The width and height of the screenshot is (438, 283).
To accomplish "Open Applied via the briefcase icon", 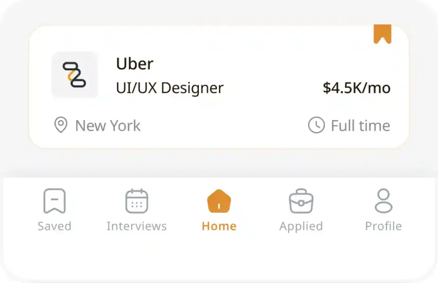I will 301,202.
